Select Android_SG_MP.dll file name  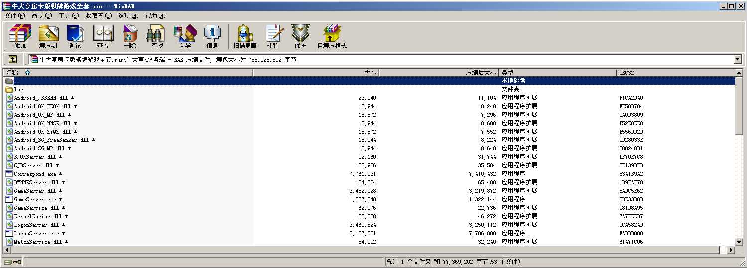42,148
